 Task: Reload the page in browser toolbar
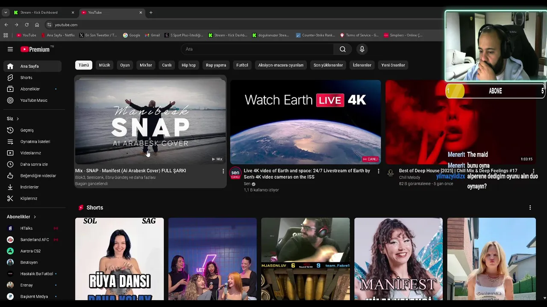26,25
